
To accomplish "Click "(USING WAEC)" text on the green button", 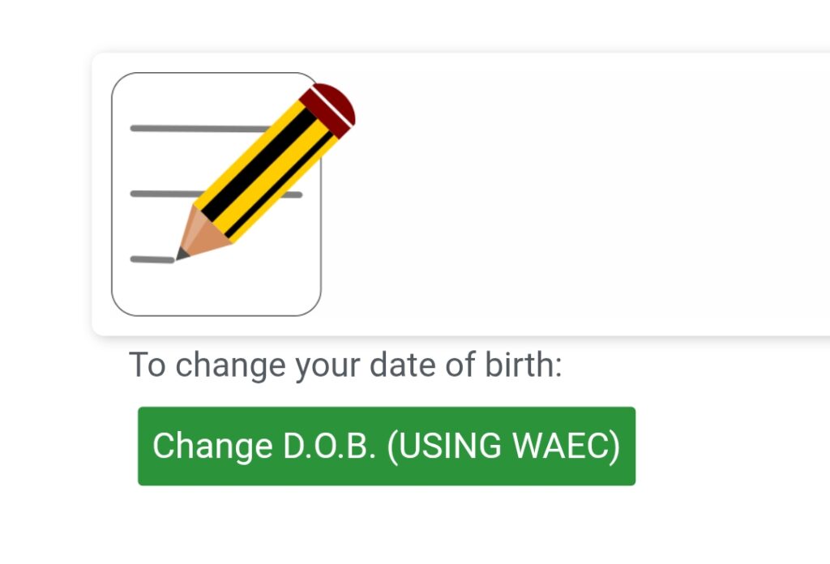I will tap(503, 446).
